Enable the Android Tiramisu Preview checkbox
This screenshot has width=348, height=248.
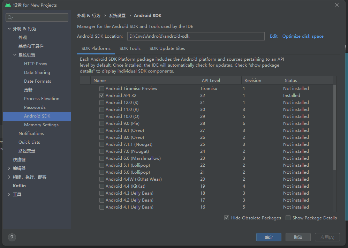(x=102, y=89)
